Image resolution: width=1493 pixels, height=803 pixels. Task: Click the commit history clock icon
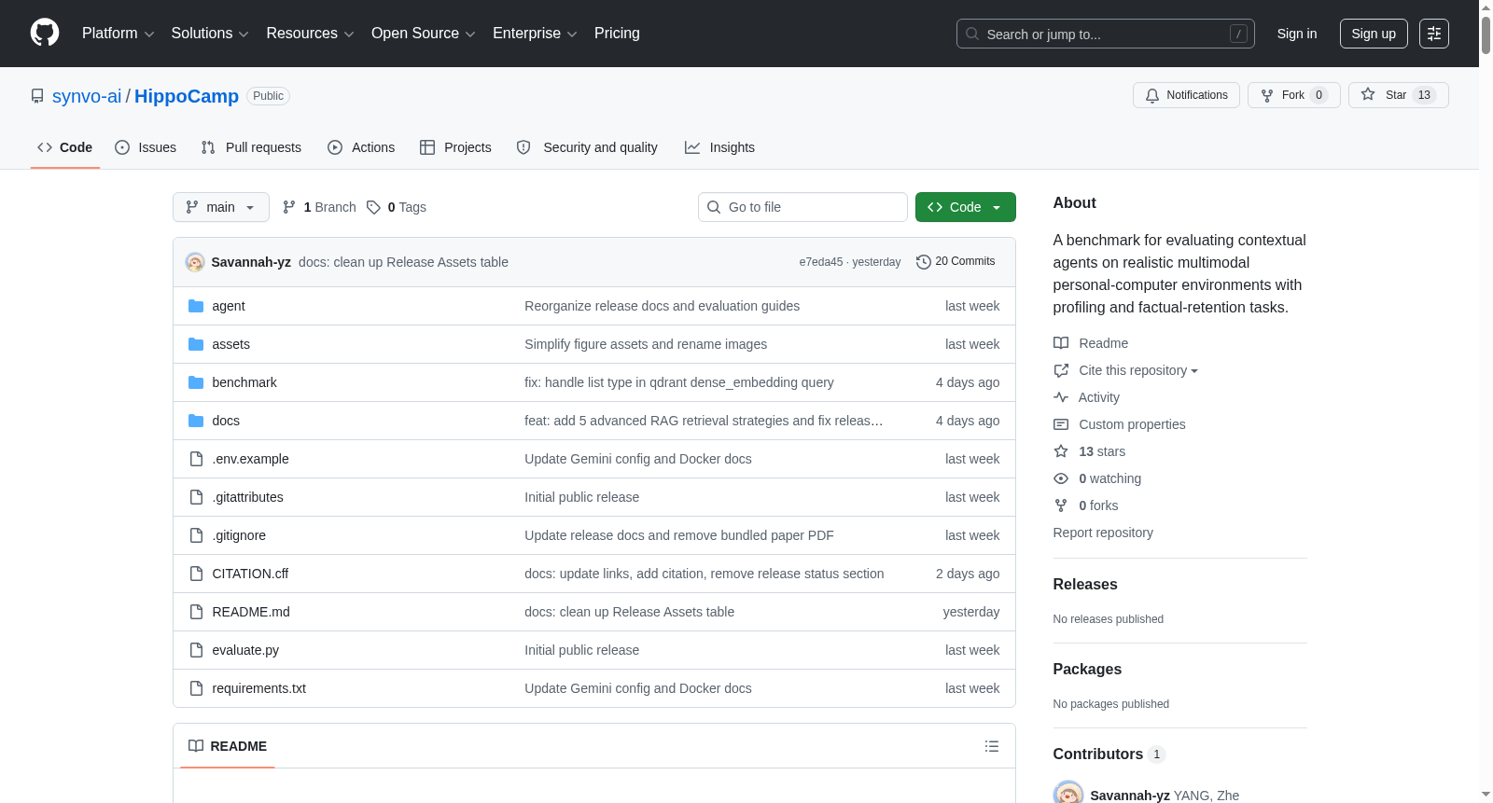point(924,262)
